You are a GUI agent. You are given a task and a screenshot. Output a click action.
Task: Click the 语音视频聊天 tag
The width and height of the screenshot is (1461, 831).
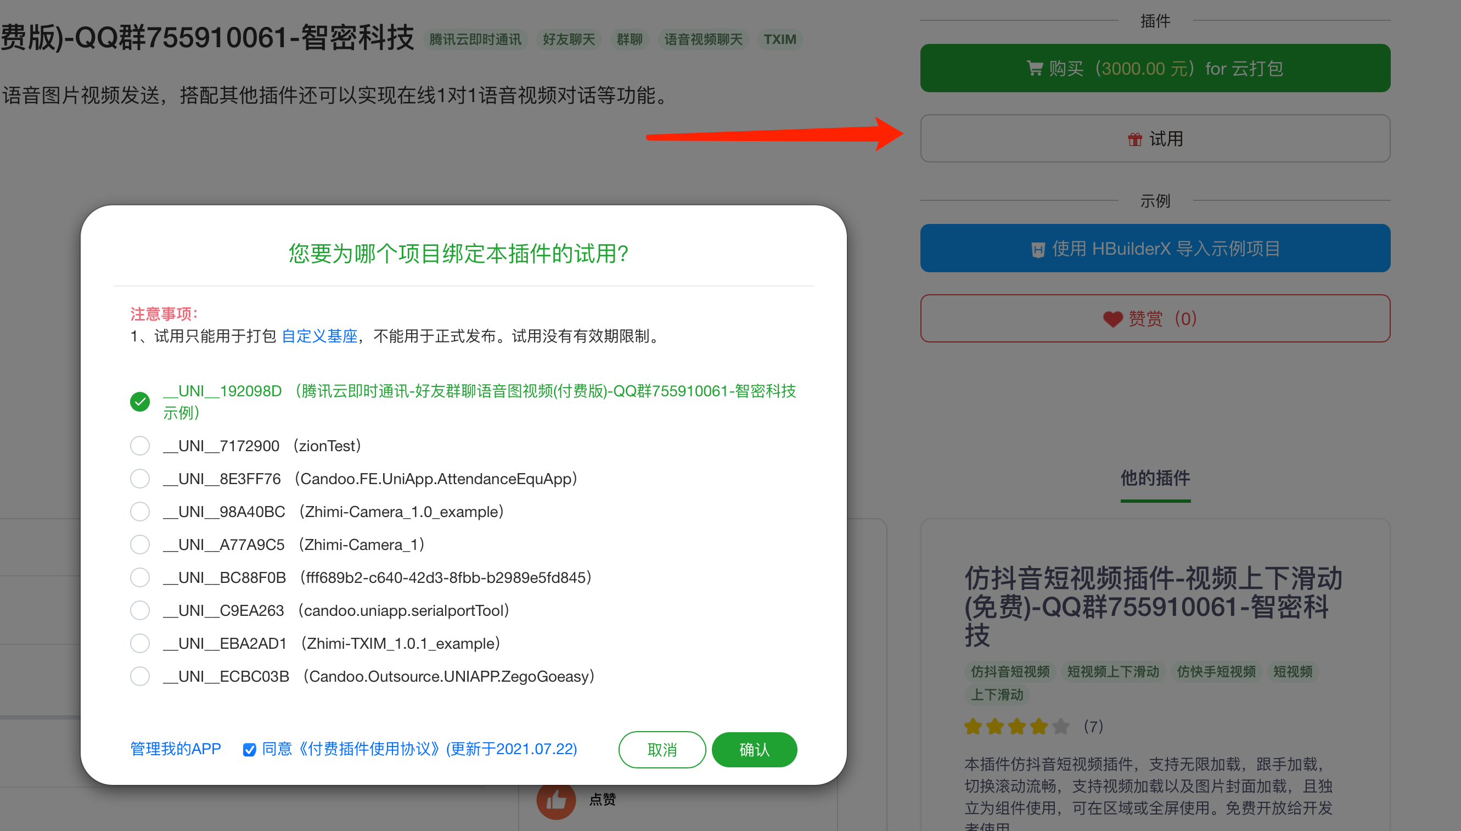[x=703, y=40]
